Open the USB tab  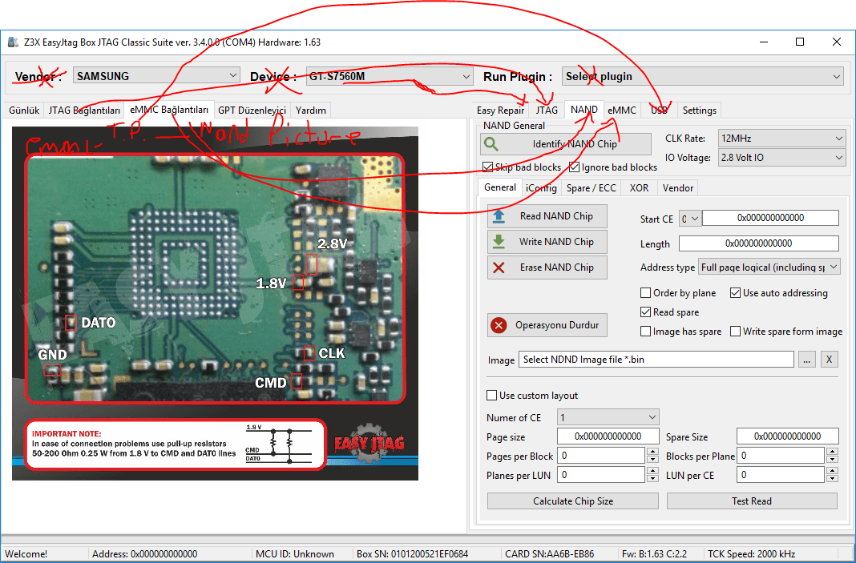pyautogui.click(x=659, y=111)
